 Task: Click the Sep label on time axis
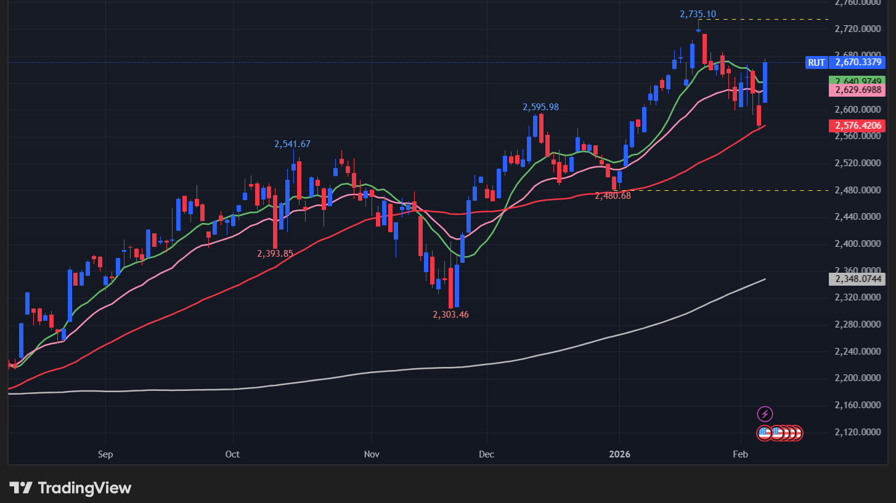coord(105,454)
